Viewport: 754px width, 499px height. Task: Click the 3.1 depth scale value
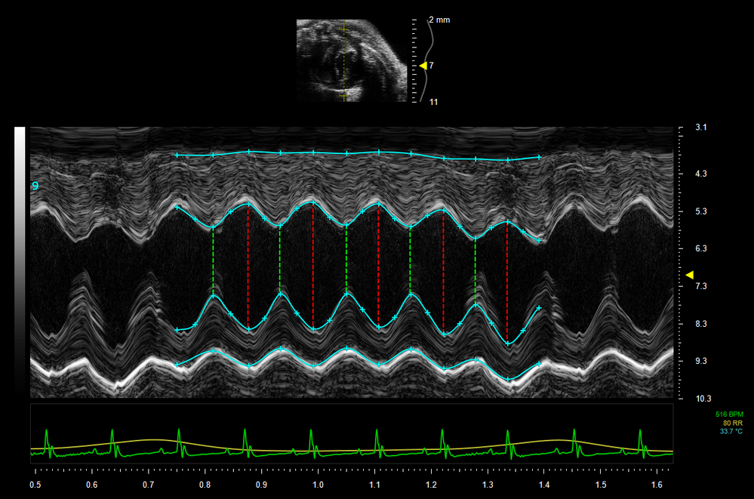(x=701, y=128)
